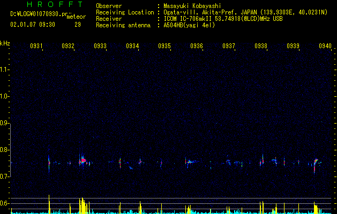Click the 0.9 kHz frequency label
Screen dimensions: 337x214
pos(4,123)
